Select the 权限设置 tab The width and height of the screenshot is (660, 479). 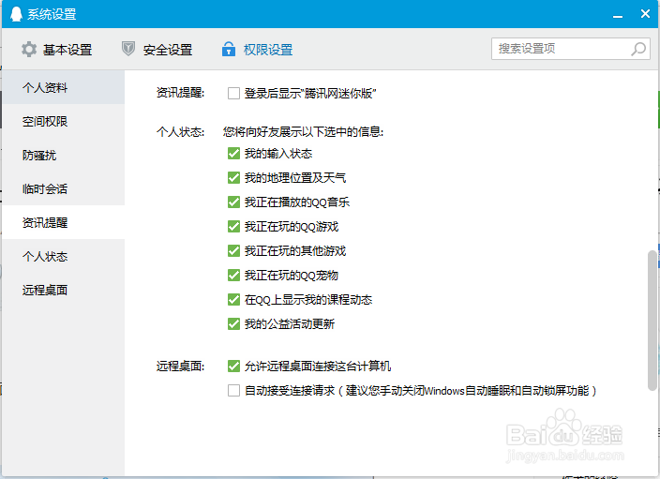tap(257, 50)
